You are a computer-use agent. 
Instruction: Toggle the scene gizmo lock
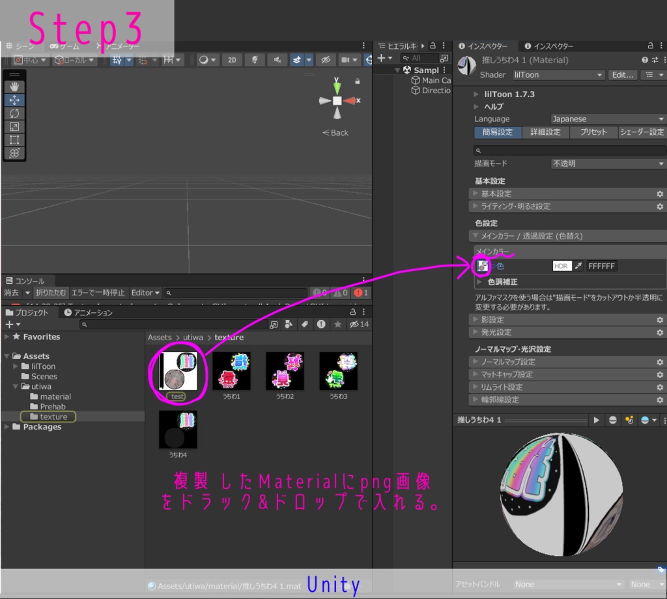point(358,81)
